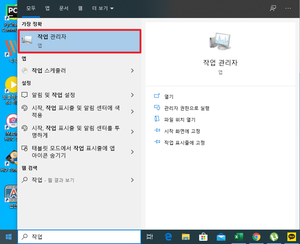Click the palette icon for 투명하게 setting
The image size is (300, 244).
click(24, 128)
